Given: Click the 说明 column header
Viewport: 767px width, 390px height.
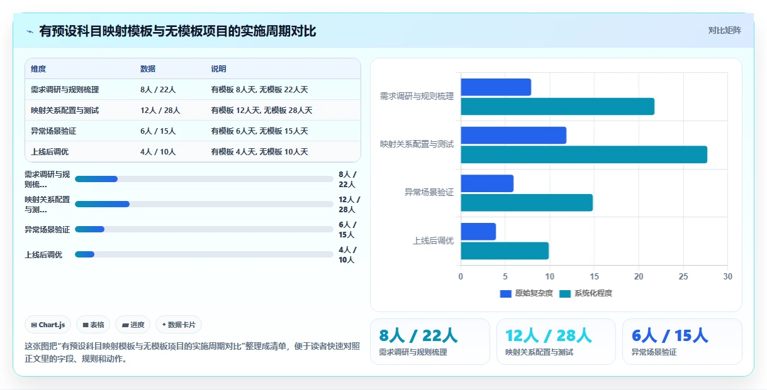Looking at the screenshot, I should 218,69.
